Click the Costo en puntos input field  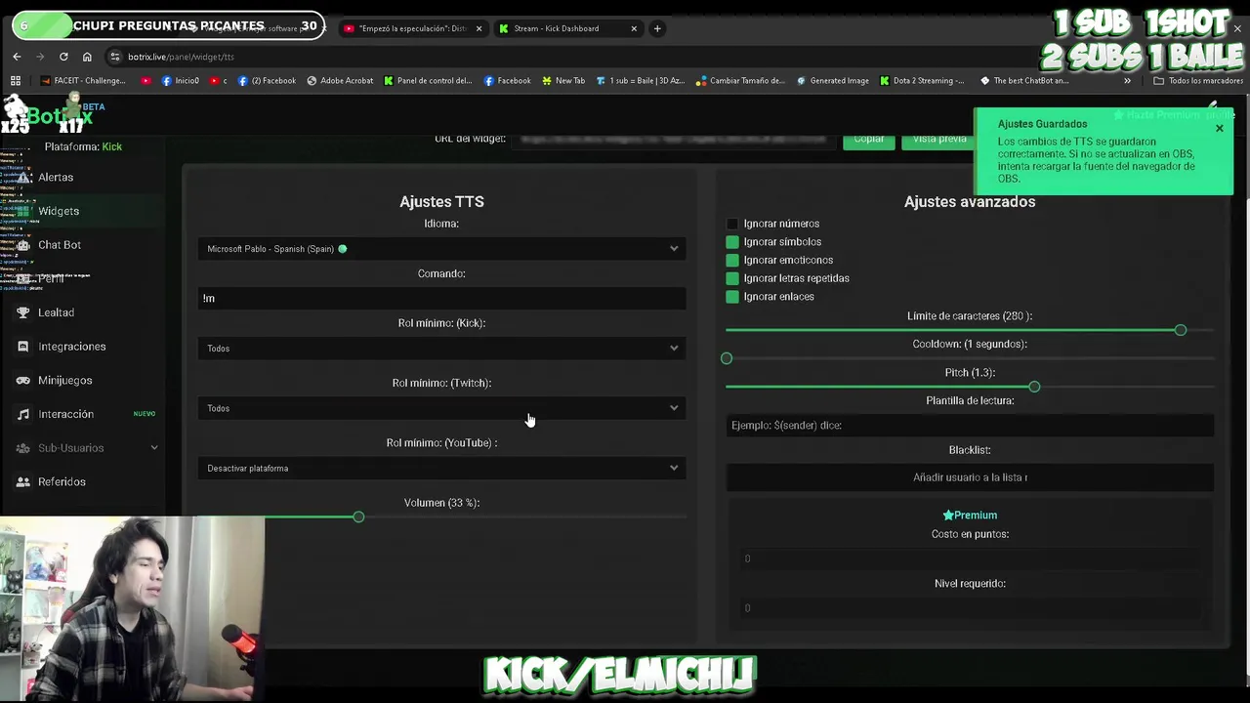tap(970, 558)
